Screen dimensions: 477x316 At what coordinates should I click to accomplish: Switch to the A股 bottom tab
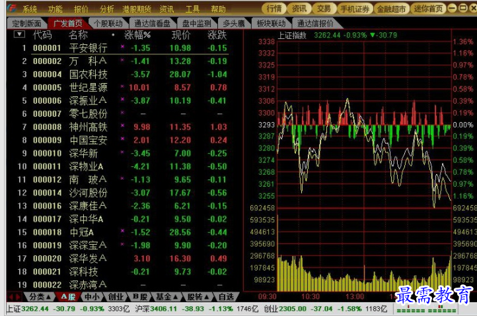tap(68, 297)
